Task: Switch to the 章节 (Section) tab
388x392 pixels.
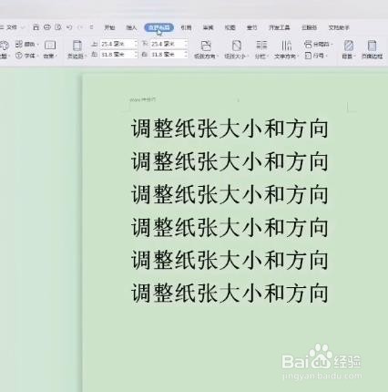Action: 251,27
